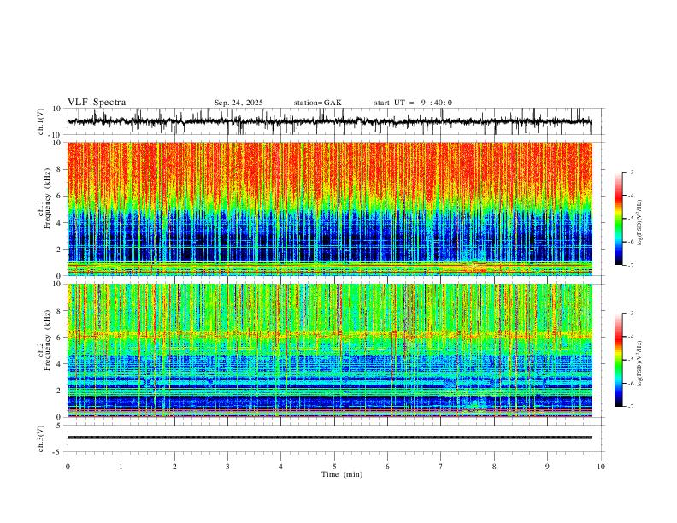Click the ch.2 spectrogram color scale bar
677x523 pixels.
618,360
